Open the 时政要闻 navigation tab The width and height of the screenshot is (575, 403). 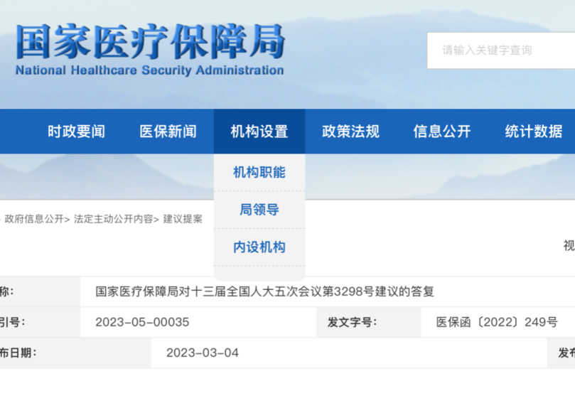[x=76, y=131]
